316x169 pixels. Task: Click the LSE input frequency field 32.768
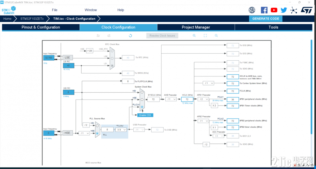coord(49,58)
